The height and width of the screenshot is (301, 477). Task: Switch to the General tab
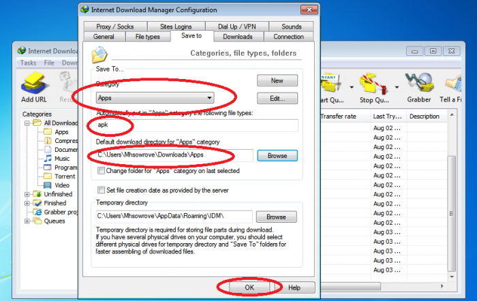click(x=104, y=37)
